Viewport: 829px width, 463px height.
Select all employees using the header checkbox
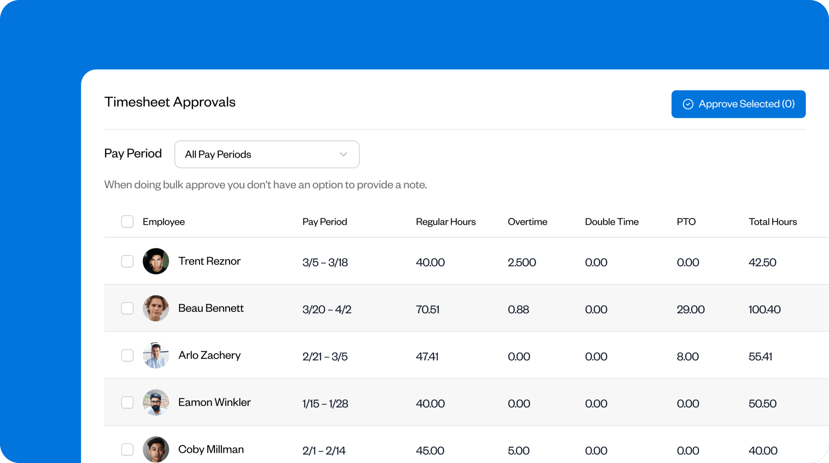[127, 221]
